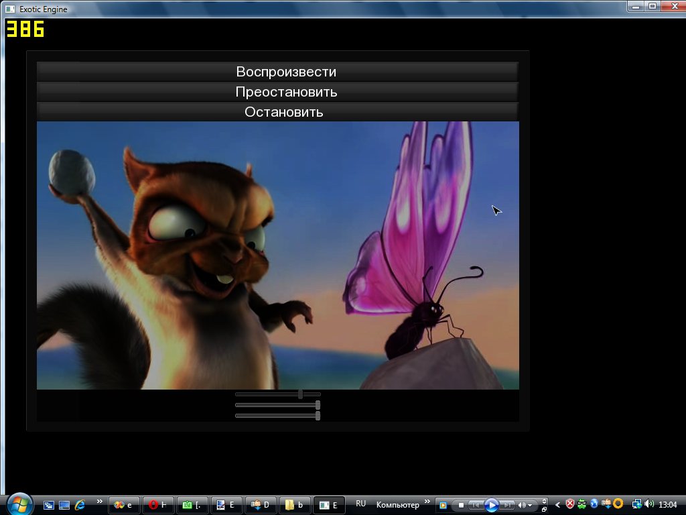This screenshot has width=686, height=515.
Task: Click the Остановить stop button
Action: [277, 112]
